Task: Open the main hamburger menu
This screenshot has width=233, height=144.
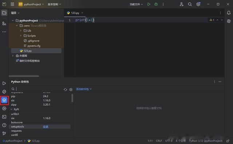Action: tap(12, 4)
